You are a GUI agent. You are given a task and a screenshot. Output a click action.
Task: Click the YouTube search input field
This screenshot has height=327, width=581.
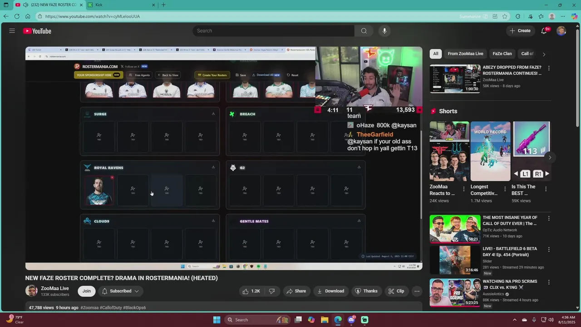pyautogui.click(x=274, y=31)
